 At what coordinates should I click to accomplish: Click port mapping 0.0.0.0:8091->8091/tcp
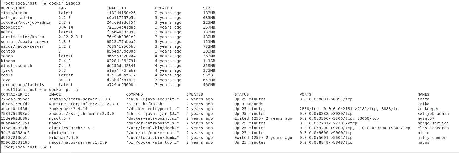coord(326,99)
